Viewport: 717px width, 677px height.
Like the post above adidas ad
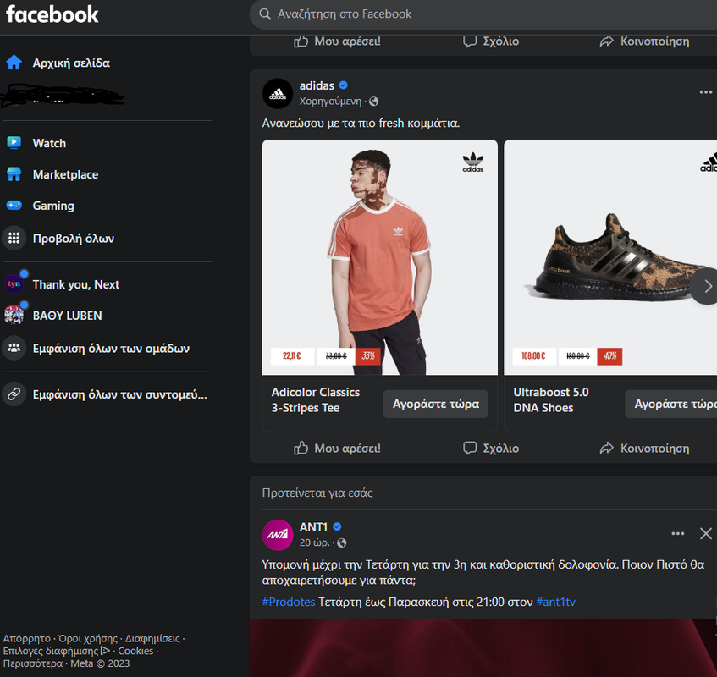[x=338, y=41]
